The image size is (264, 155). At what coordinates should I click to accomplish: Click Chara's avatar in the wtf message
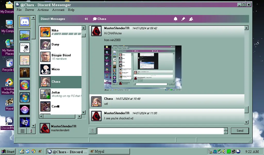click(x=96, y=101)
